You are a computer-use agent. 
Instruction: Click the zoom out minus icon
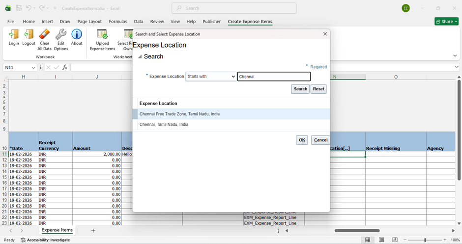point(405,240)
